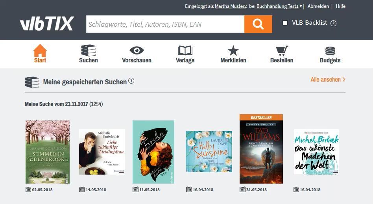
Task: Click date 31.05.2018 under Tad Williams
Action: 257,190
